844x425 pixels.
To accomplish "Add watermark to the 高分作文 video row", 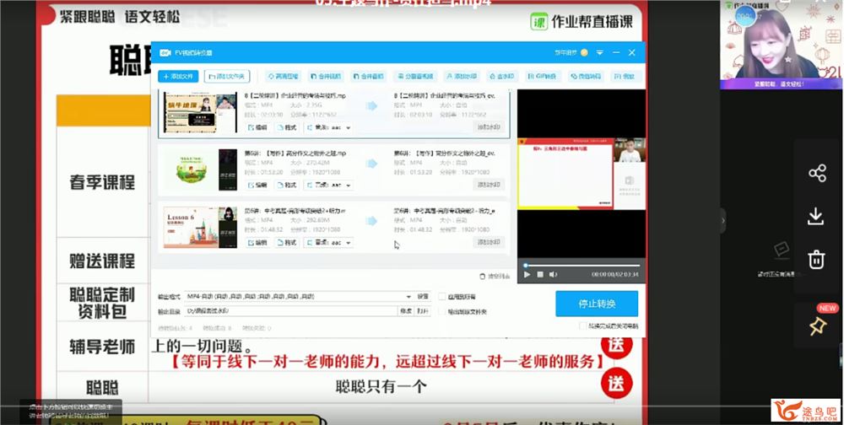I will [x=489, y=185].
